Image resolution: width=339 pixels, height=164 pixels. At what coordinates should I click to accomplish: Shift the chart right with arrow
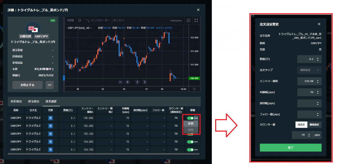pyautogui.click(x=145, y=82)
